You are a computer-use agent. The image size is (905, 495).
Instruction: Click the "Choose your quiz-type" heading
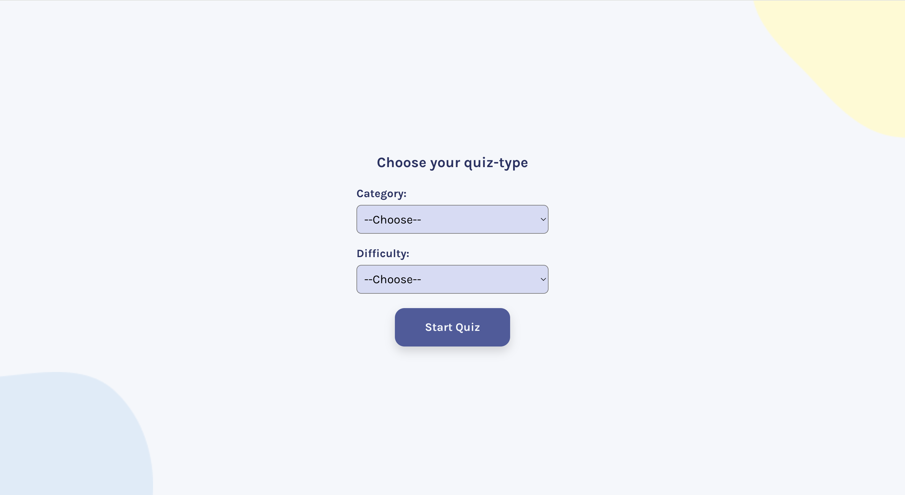pyautogui.click(x=452, y=163)
